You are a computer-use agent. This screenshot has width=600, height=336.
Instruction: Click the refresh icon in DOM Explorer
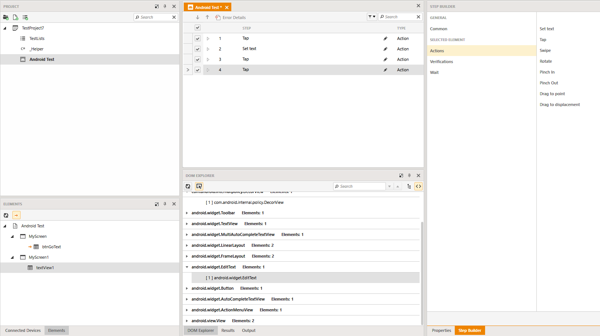coord(188,186)
